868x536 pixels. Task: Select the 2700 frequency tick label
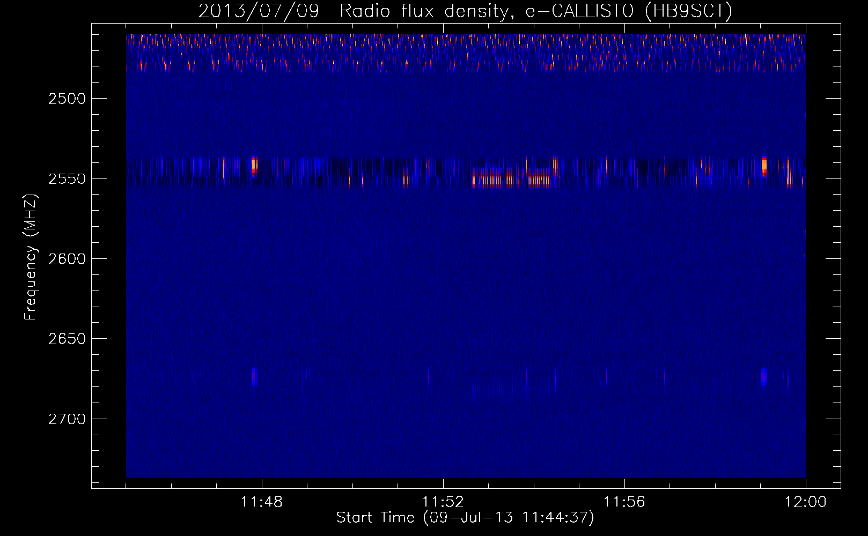[x=67, y=419]
